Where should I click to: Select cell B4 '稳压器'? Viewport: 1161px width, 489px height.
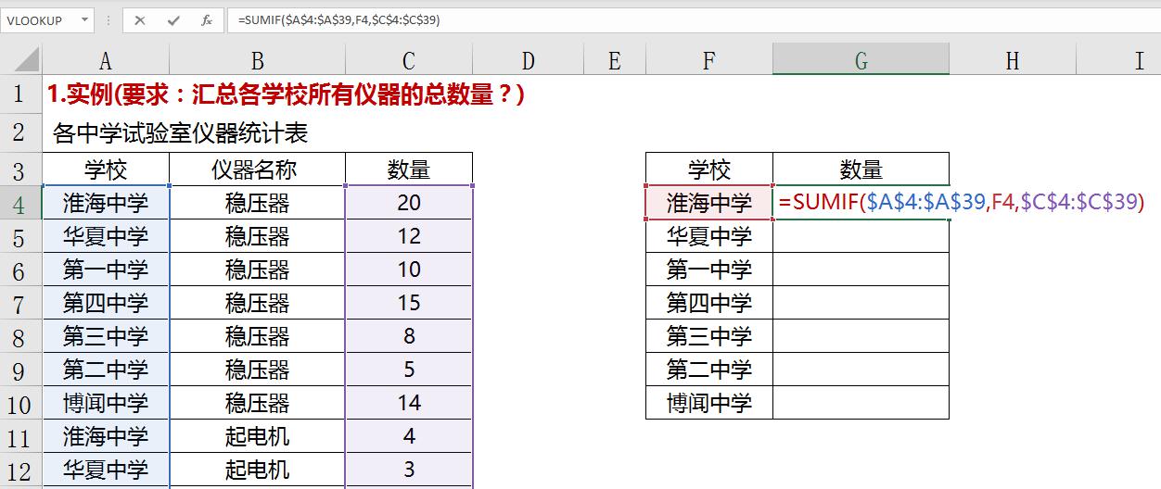click(257, 203)
